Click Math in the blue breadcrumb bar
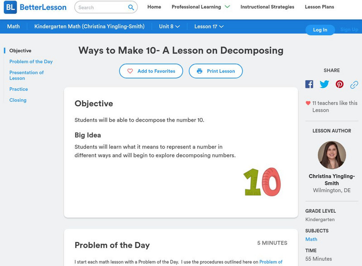This screenshot has width=362, height=266. pos(14,27)
